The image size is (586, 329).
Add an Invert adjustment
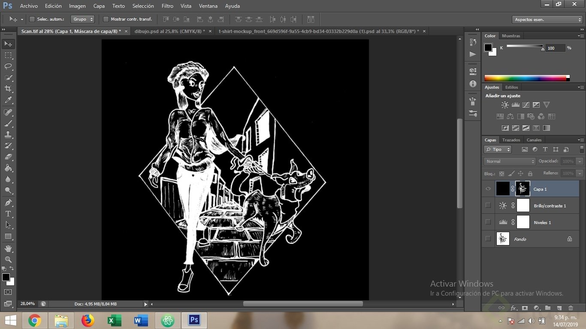pos(505,128)
